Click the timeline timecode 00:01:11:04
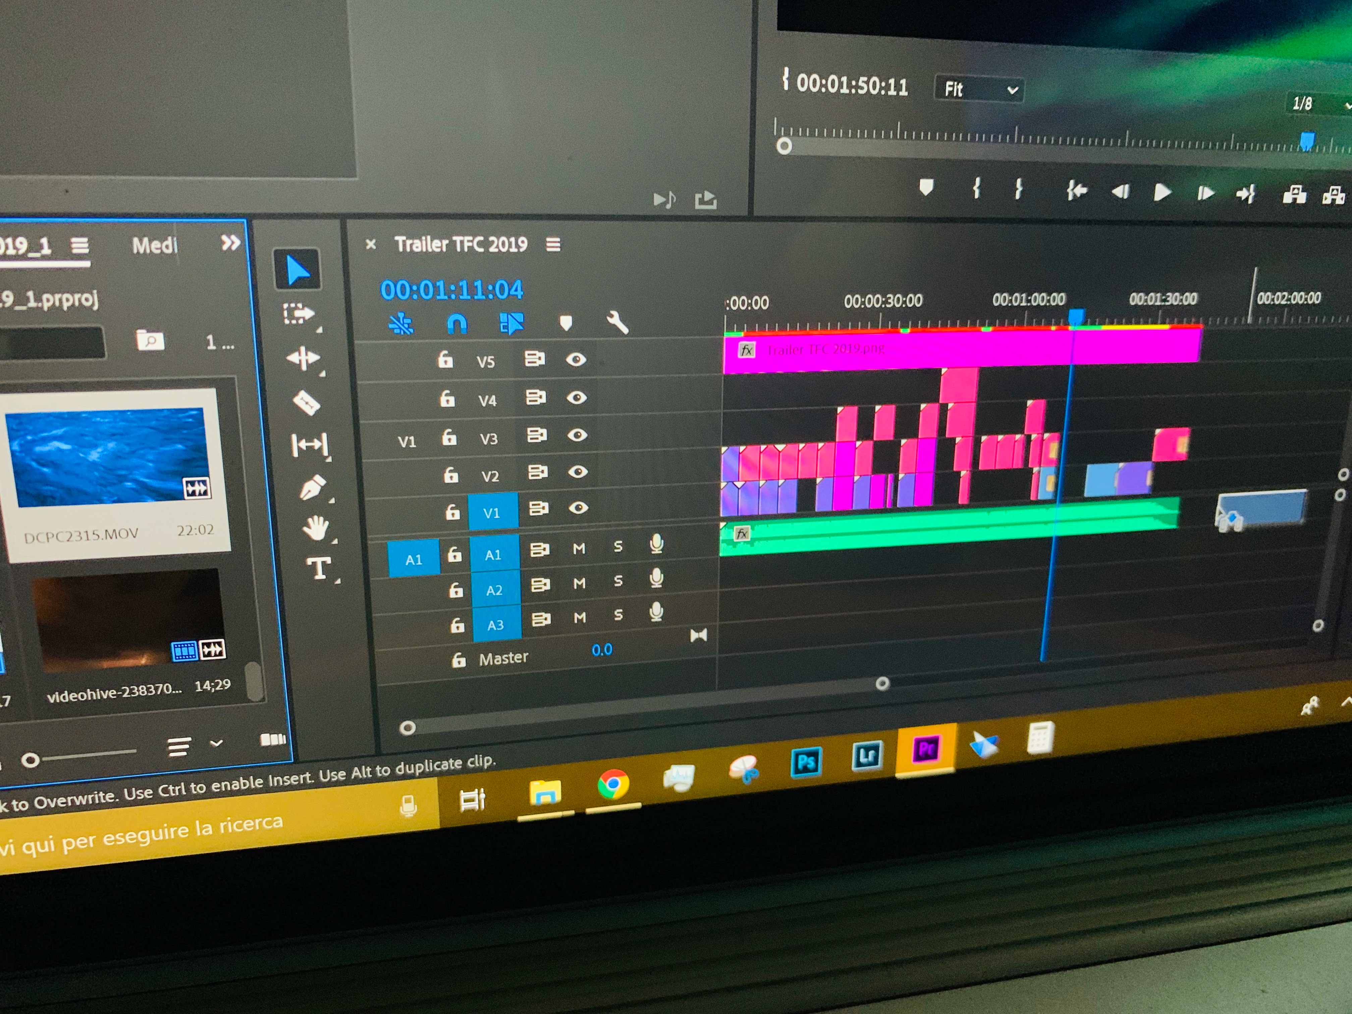Image resolution: width=1352 pixels, height=1014 pixels. coord(452,290)
